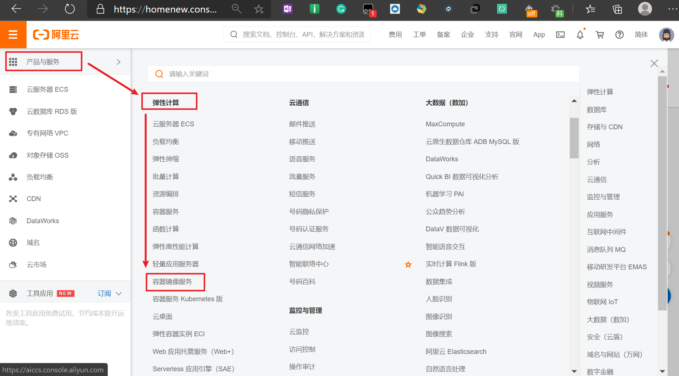Open the orange hamburger menu
Image resolution: width=679 pixels, height=376 pixels.
pos(13,35)
